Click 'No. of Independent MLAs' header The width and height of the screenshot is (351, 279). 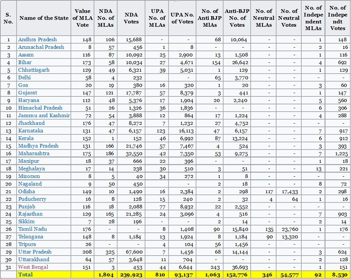[x=314, y=18]
